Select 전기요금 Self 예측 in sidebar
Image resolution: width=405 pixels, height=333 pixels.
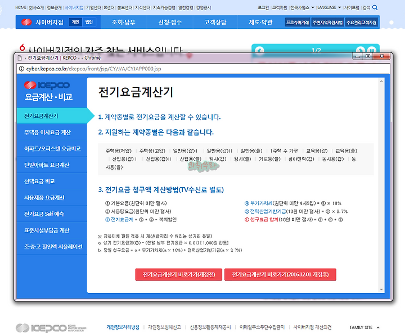click(x=52, y=214)
